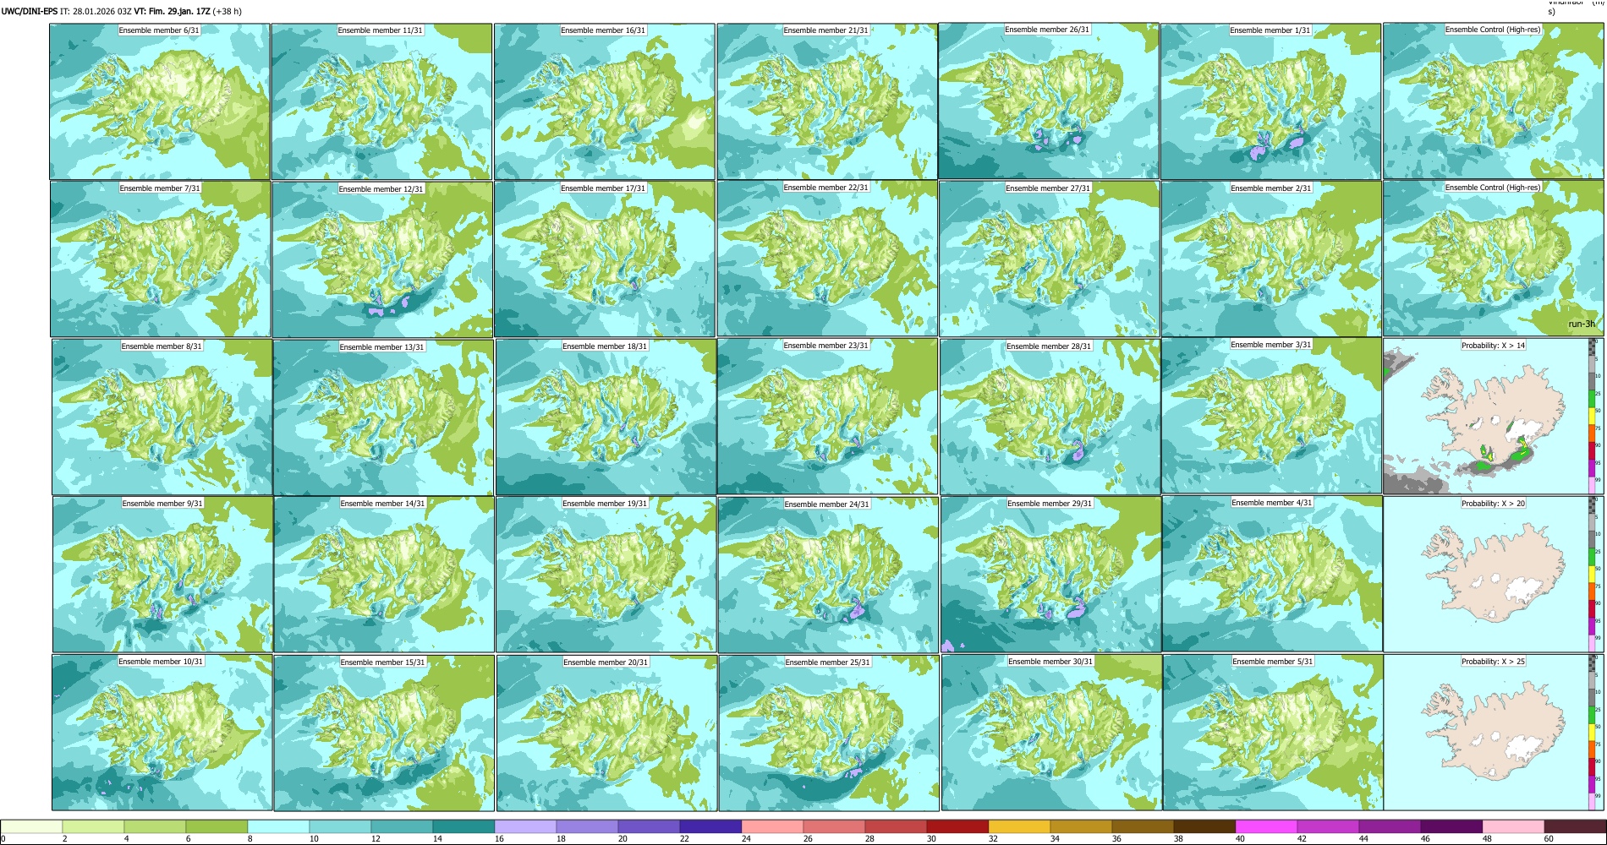Click the 'Ensemble member 24/31' label
This screenshot has width=1607, height=845.
coord(827,504)
